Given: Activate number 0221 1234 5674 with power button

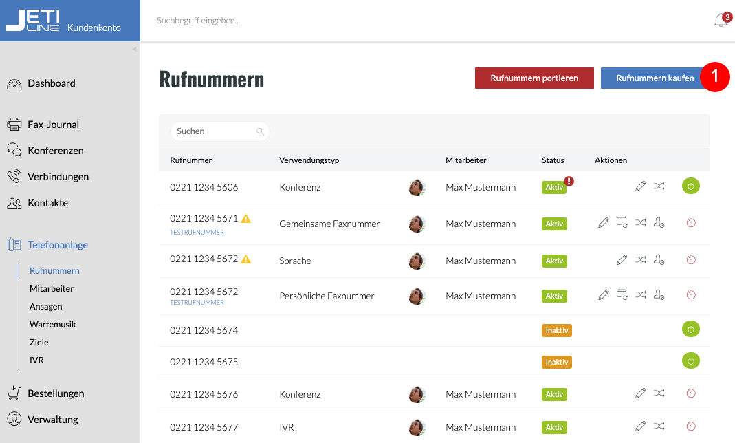Looking at the screenshot, I should coord(691,329).
